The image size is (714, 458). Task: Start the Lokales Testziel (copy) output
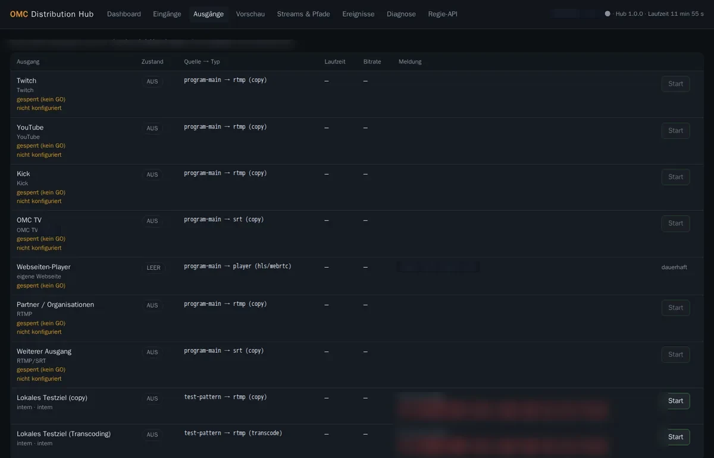coord(675,401)
